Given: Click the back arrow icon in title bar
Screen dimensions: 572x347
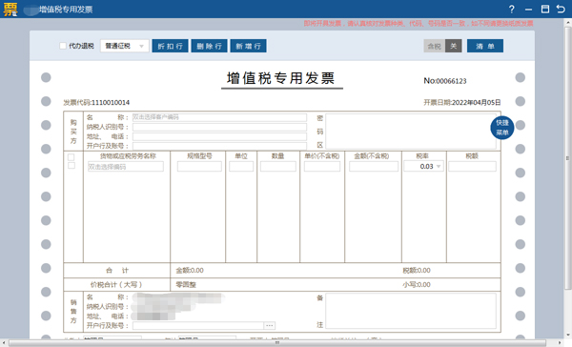Looking at the screenshot, I should coord(561,10).
